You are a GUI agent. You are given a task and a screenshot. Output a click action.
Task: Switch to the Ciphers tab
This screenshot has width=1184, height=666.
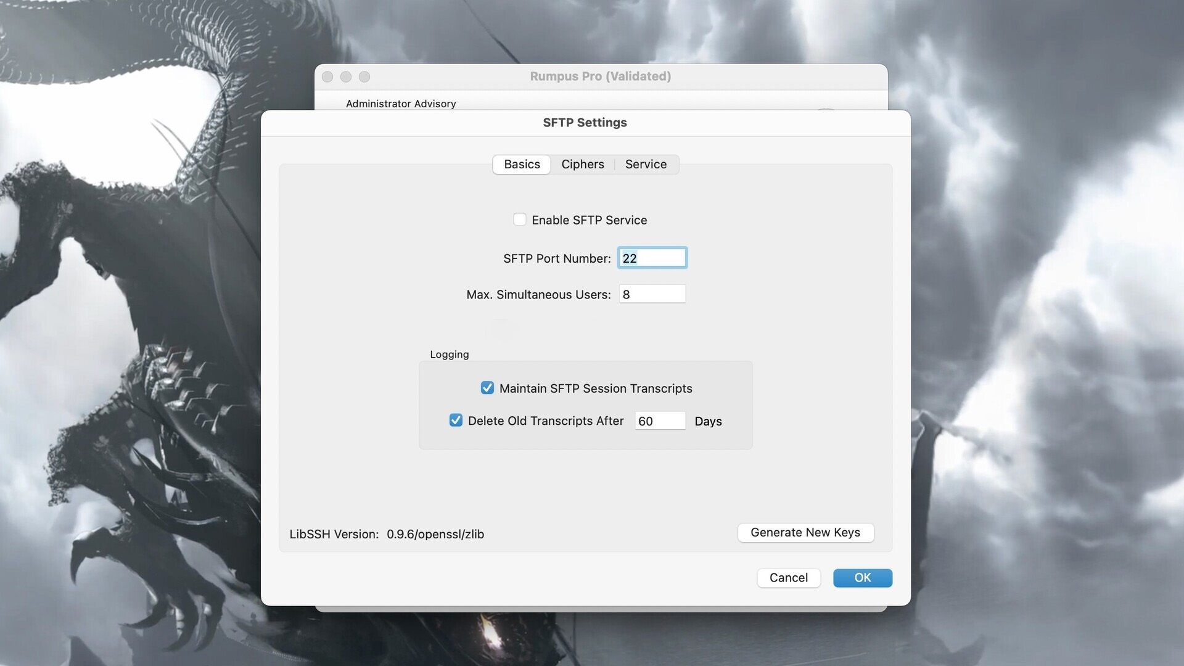(582, 164)
